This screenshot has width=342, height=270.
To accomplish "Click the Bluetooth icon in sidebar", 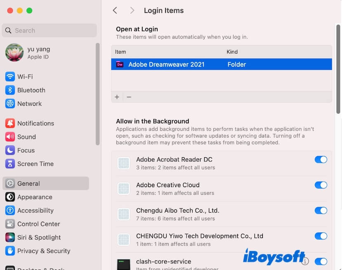I will tap(10, 90).
